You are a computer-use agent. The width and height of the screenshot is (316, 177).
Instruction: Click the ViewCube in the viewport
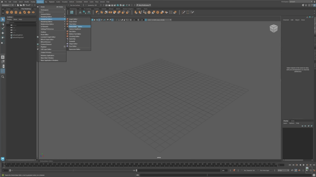tap(274, 29)
